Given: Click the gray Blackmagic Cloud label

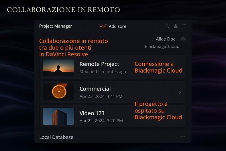Looking at the screenshot, I should pyautogui.click(x=162, y=47).
